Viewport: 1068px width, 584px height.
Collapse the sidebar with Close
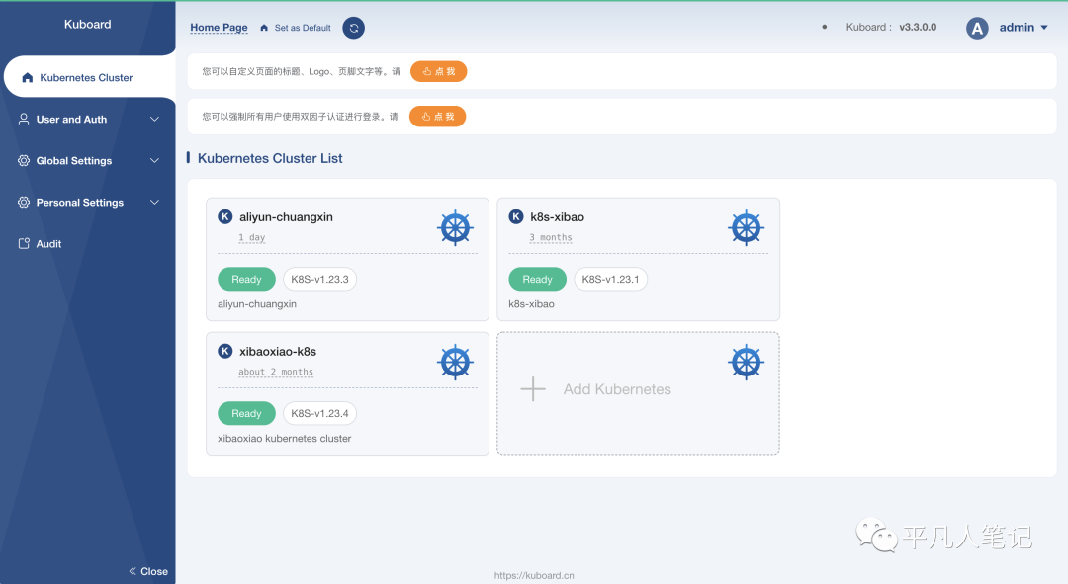tap(148, 571)
